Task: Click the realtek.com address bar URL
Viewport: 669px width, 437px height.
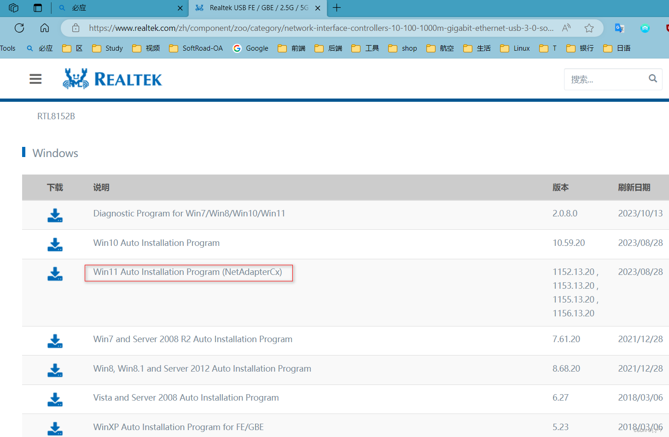Action: tap(321, 28)
